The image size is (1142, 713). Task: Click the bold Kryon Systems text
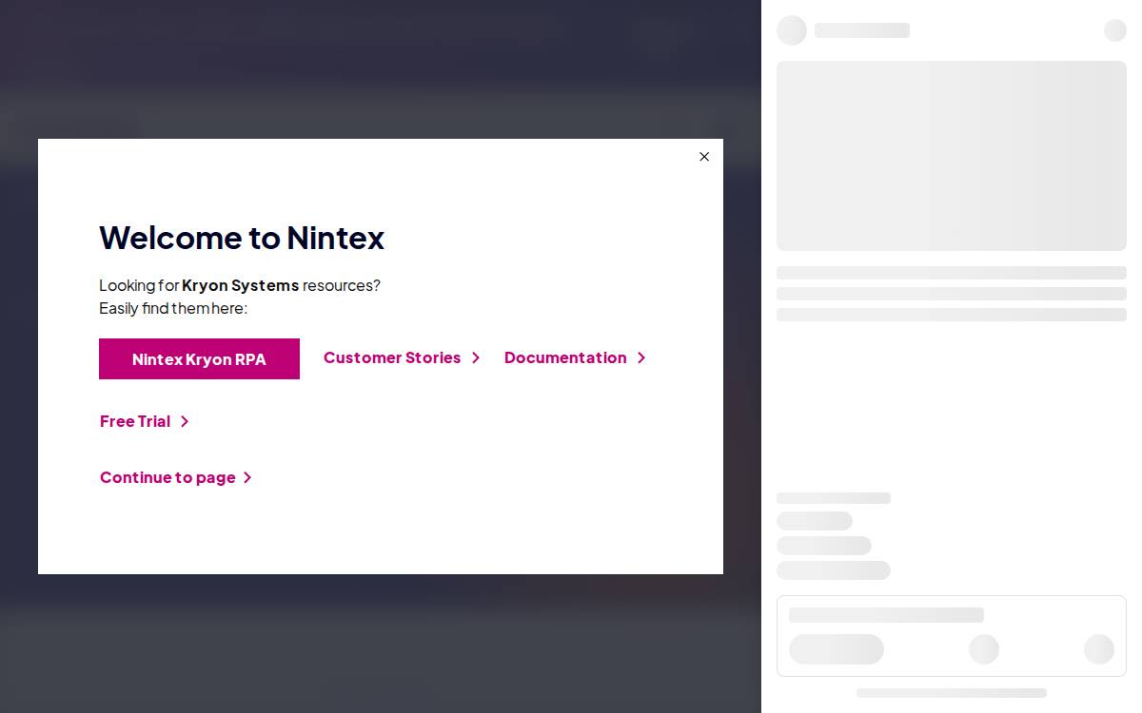(241, 285)
